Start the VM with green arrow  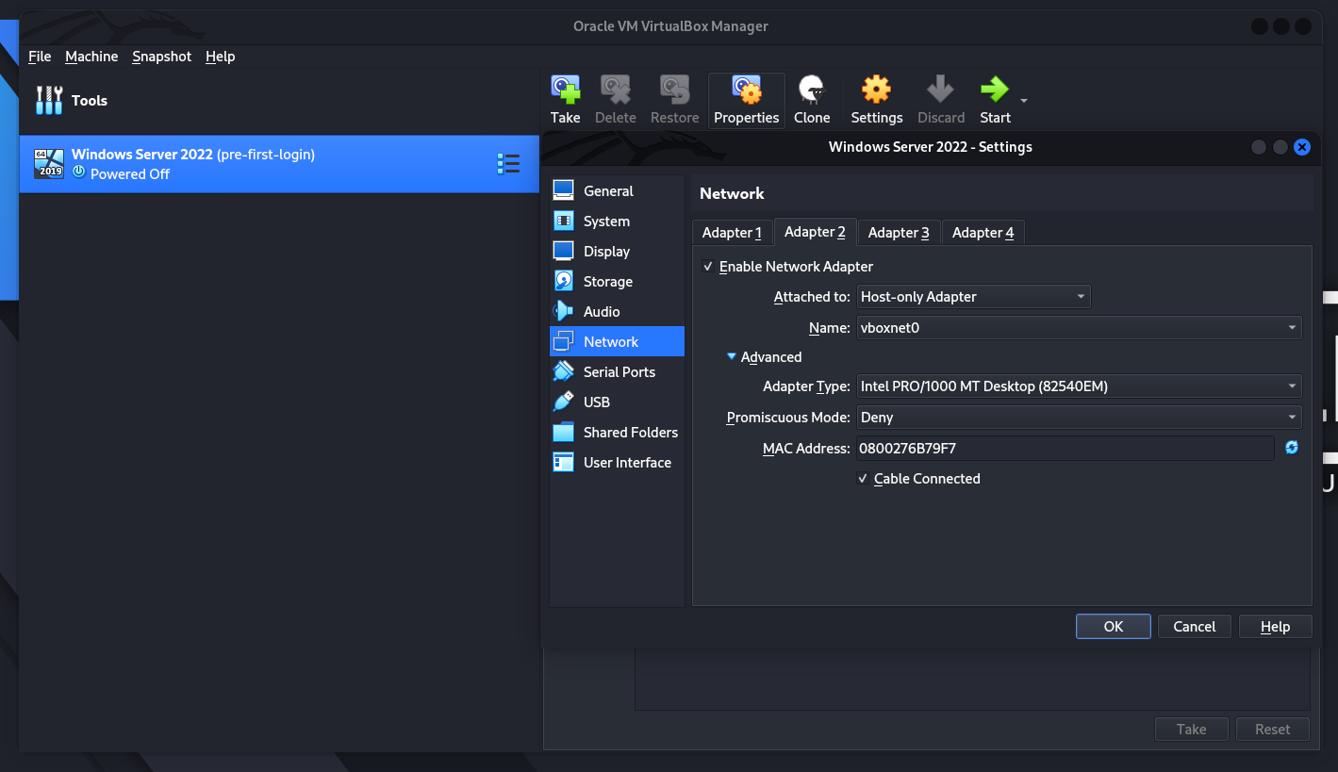click(x=994, y=90)
